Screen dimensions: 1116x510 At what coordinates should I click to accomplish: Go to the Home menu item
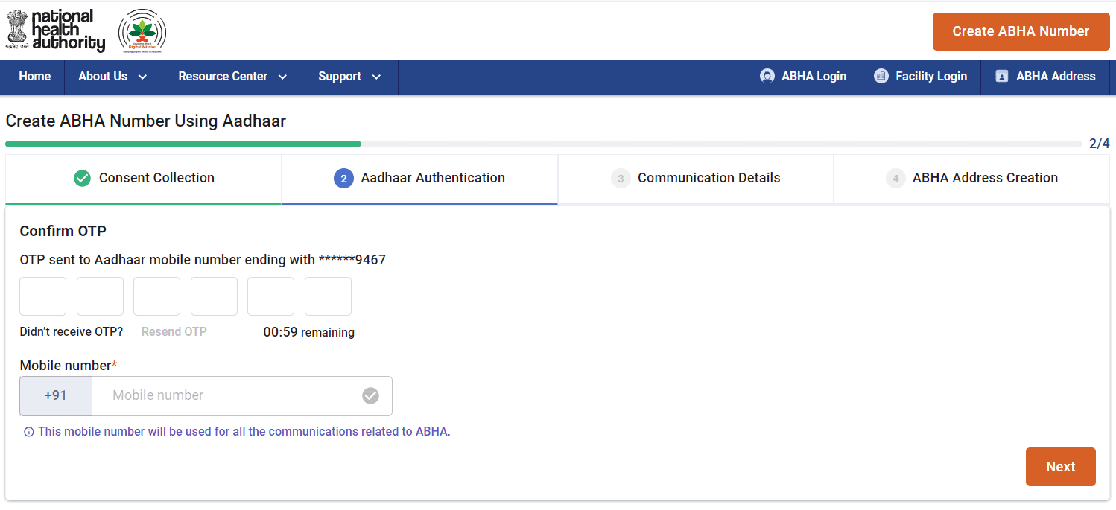point(35,76)
